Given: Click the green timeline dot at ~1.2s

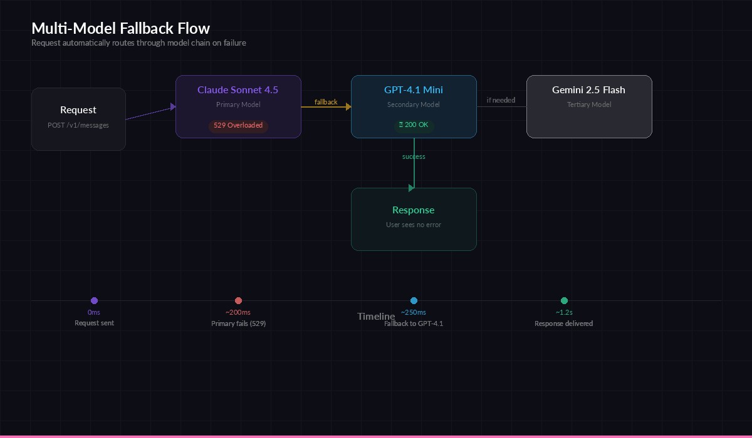Looking at the screenshot, I should 564,300.
